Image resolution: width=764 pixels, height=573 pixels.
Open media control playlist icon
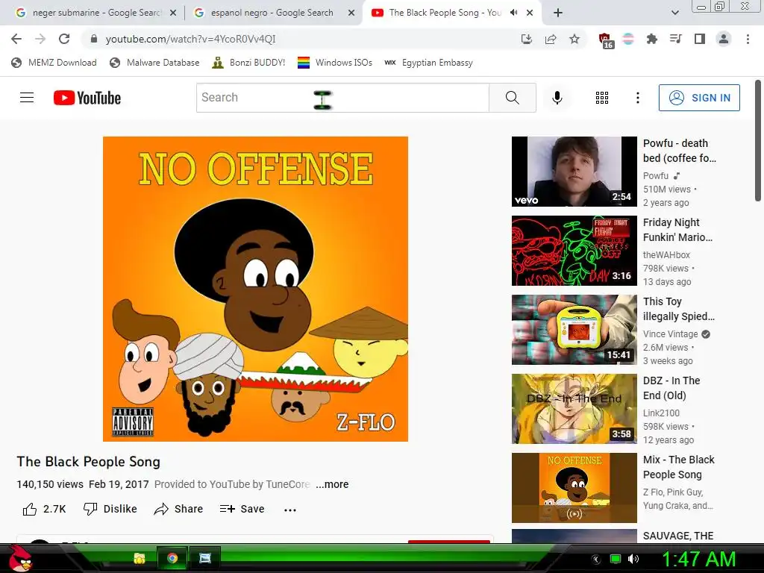(676, 39)
